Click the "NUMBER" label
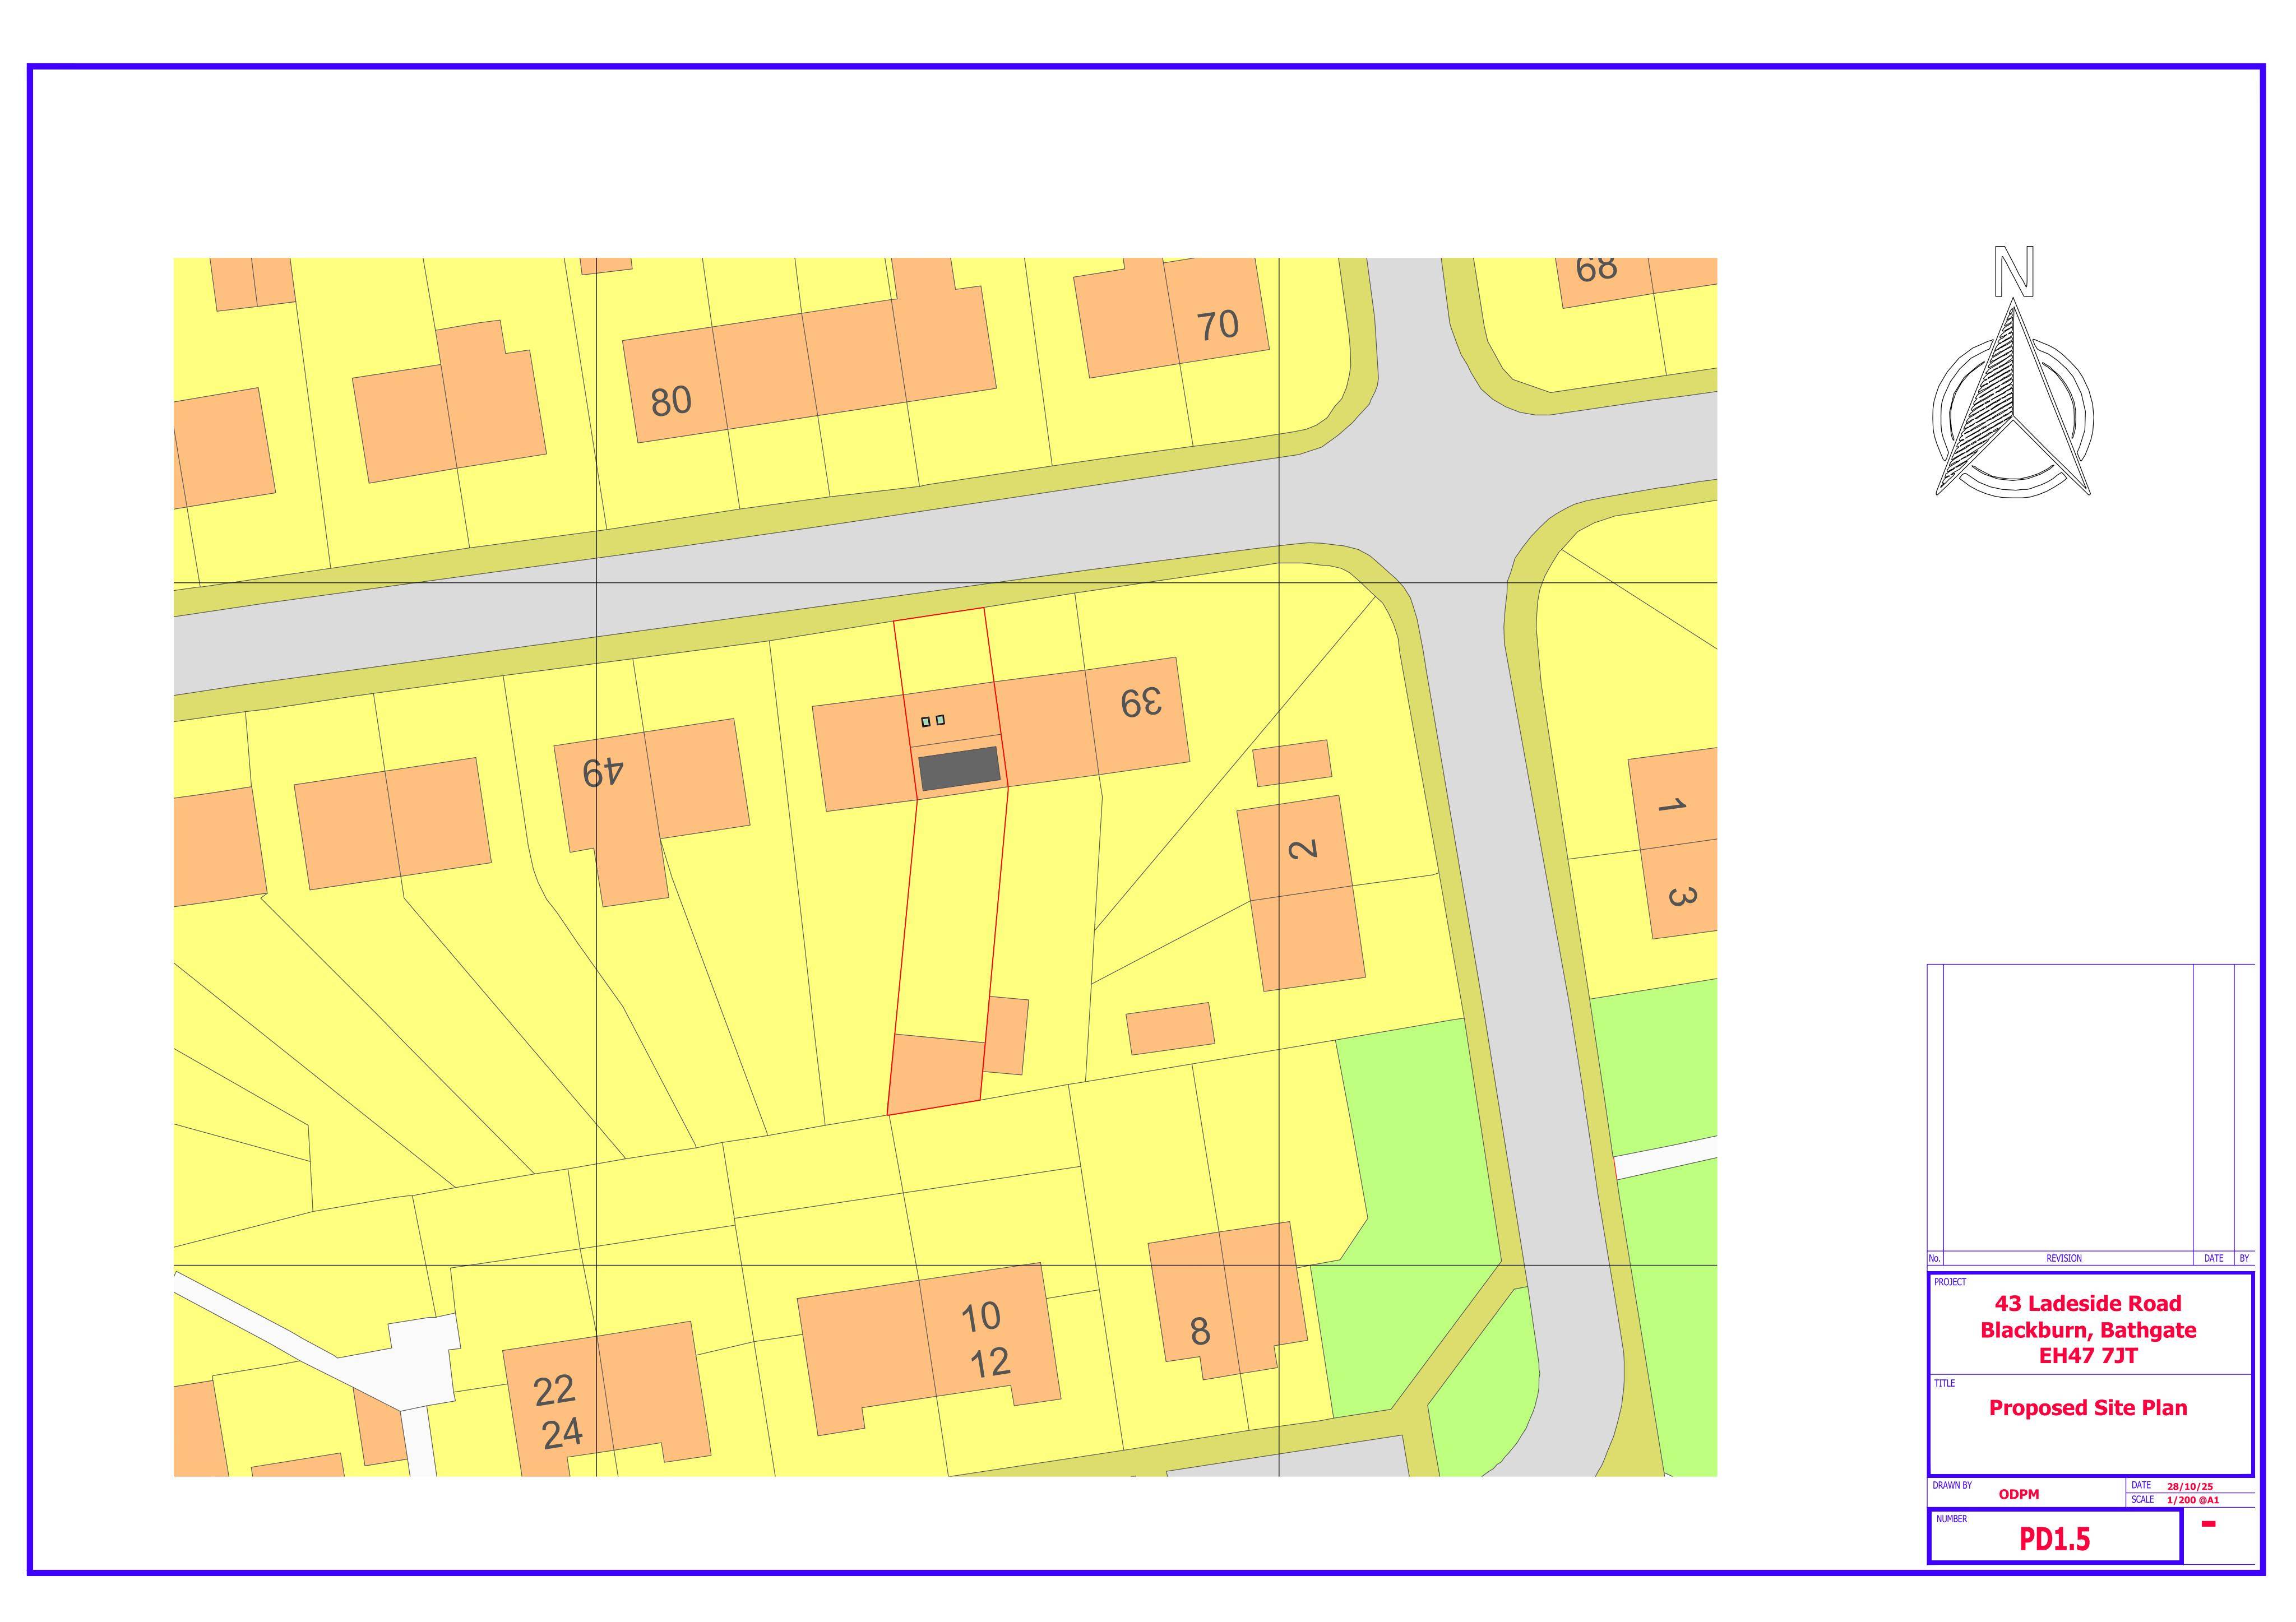The image size is (2296, 1622). [1951, 1519]
